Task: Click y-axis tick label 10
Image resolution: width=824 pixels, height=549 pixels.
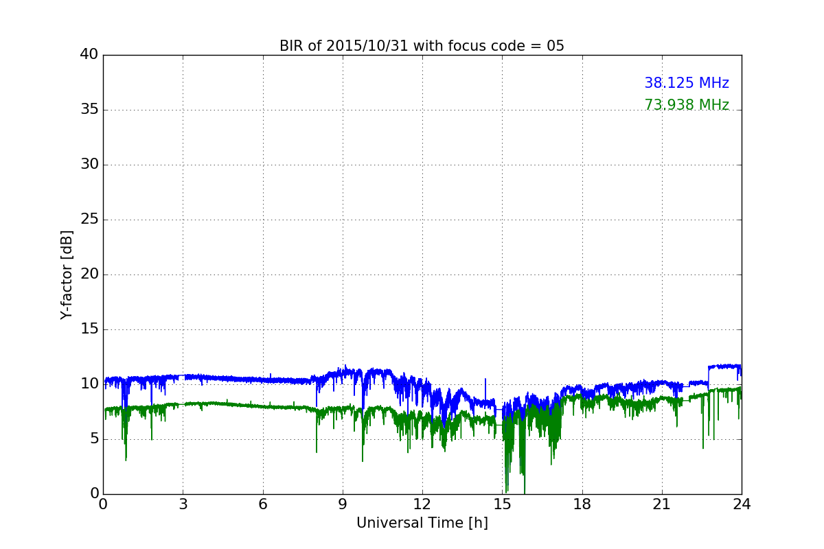Action: pos(89,384)
